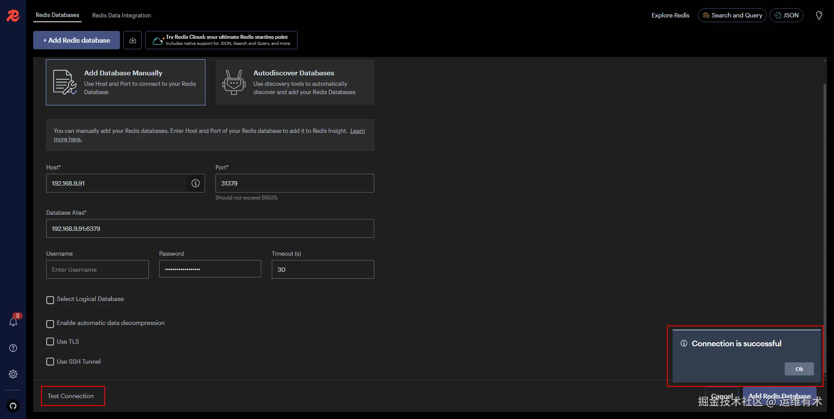Viewport: 834px width, 419px height.
Task: Click inside the Enter Username field
Action: coord(97,269)
